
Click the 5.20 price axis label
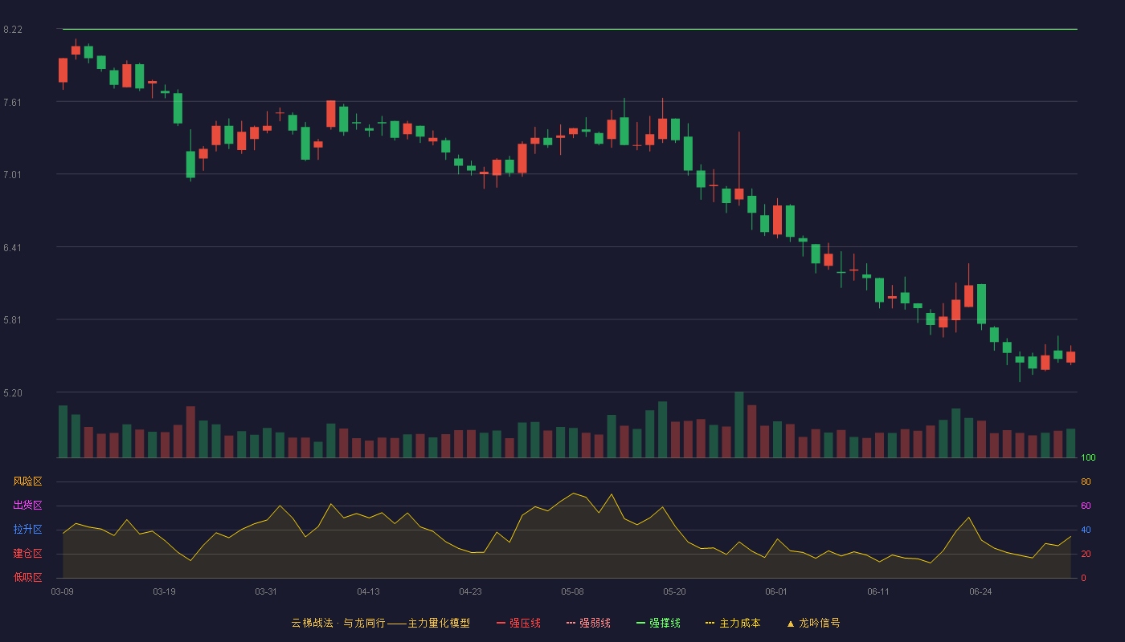pos(13,393)
